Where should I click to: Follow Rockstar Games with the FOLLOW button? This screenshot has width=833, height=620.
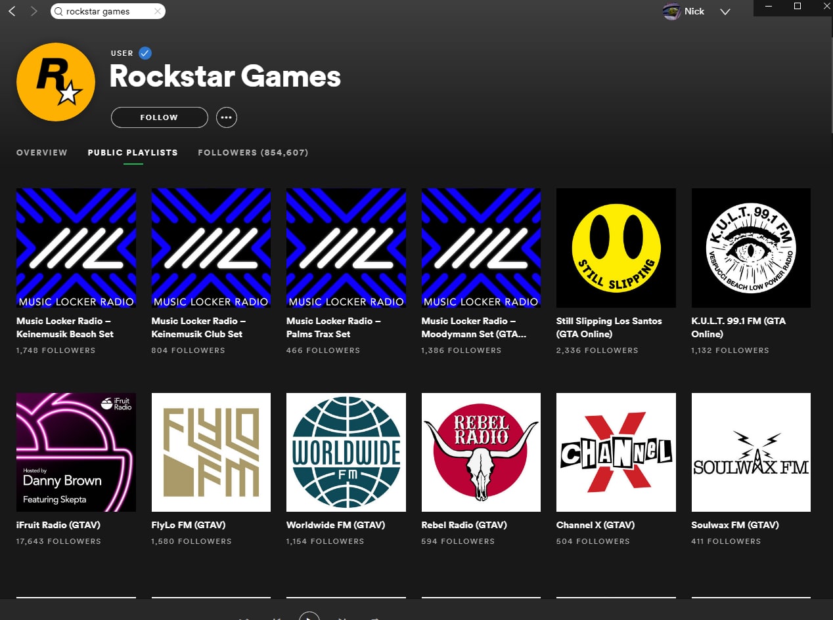coord(160,117)
